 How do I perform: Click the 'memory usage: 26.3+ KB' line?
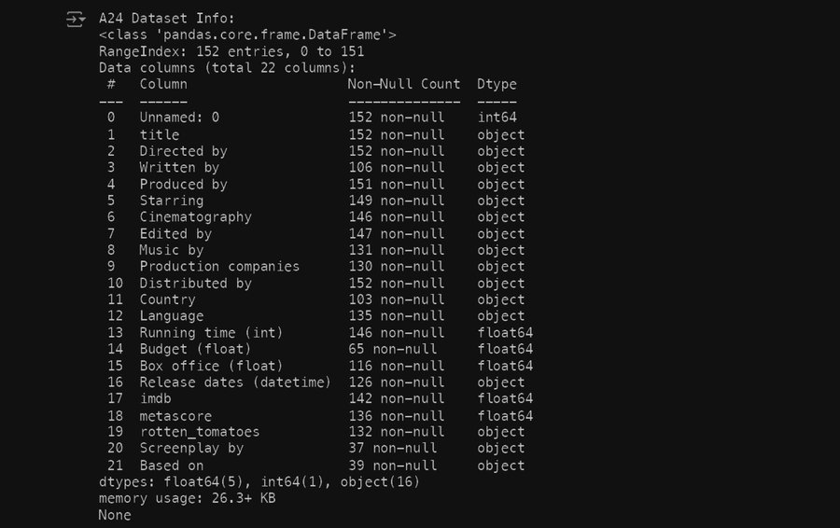coord(187,499)
